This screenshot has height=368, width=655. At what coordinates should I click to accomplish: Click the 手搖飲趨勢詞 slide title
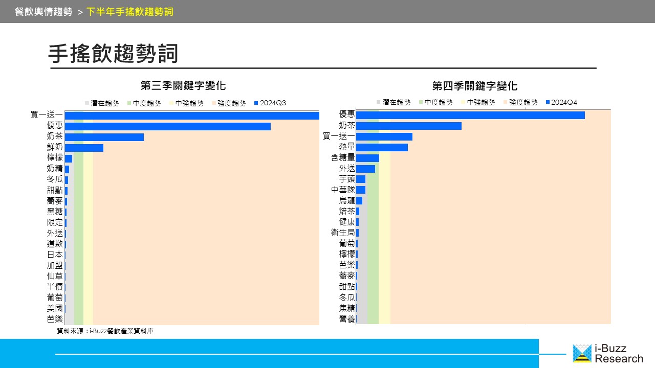113,54
